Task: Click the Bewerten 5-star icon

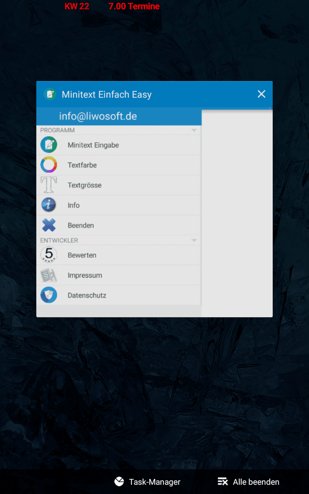Action: pyautogui.click(x=49, y=255)
